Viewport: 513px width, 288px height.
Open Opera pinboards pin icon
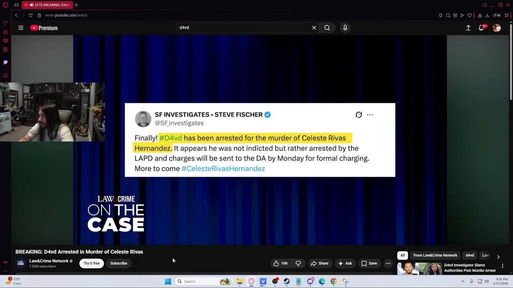pos(440,15)
